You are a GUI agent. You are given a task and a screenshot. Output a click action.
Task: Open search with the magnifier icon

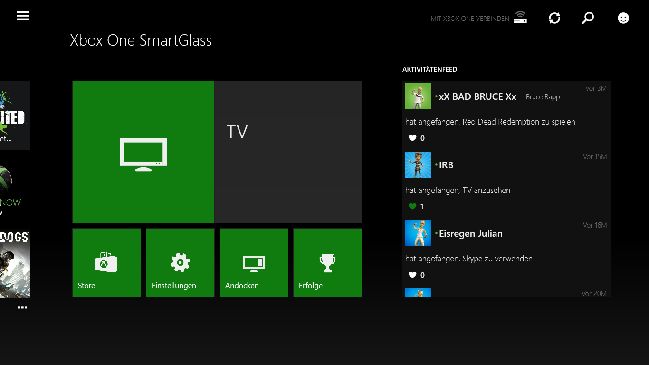pyautogui.click(x=588, y=18)
